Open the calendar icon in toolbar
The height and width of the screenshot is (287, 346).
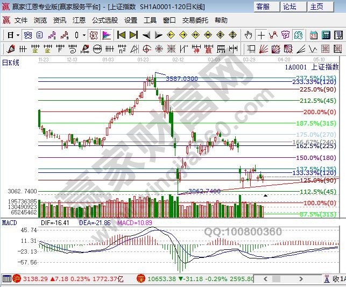click(x=314, y=35)
